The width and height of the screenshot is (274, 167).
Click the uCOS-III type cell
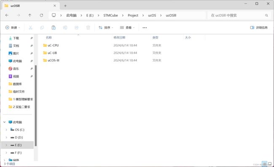(x=157, y=60)
